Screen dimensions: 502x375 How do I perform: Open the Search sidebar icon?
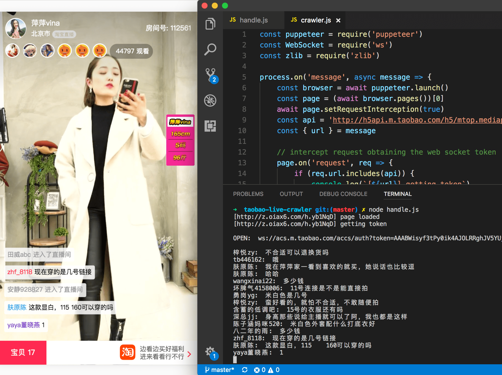click(x=210, y=49)
